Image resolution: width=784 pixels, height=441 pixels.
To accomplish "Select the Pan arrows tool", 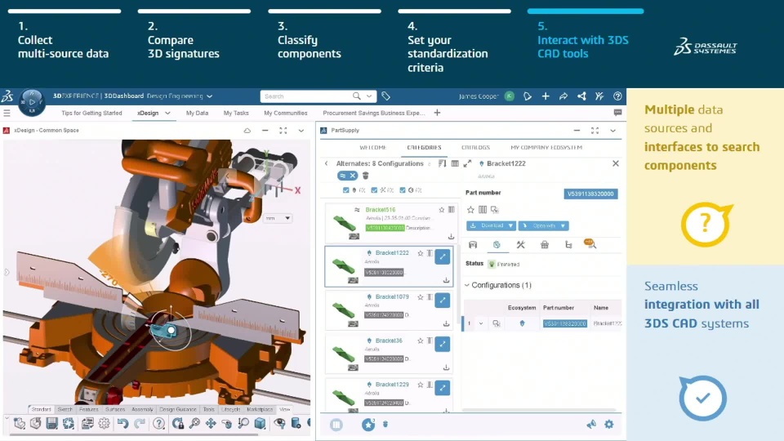I will pyautogui.click(x=211, y=424).
